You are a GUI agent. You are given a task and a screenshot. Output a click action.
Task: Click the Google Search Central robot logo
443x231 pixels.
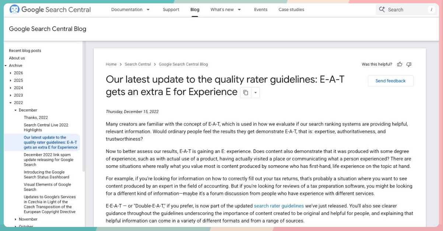click(14, 10)
